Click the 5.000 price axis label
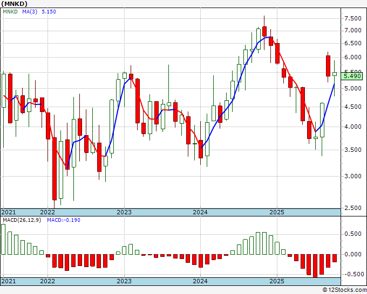Viewport: 367px width, 294px height. point(353,88)
